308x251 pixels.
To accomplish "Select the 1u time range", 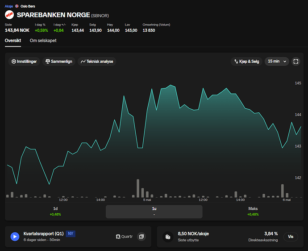I will click(154, 212).
